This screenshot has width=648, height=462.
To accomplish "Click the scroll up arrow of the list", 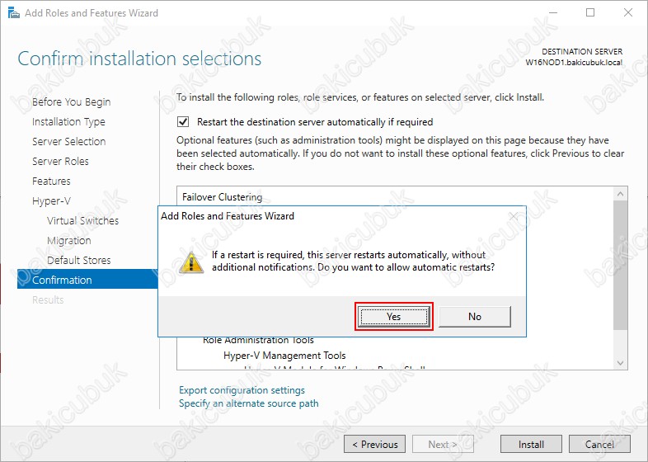I will (620, 194).
